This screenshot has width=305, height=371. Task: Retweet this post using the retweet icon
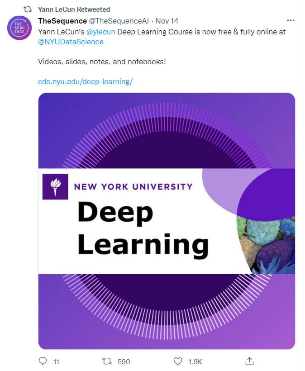(107, 361)
